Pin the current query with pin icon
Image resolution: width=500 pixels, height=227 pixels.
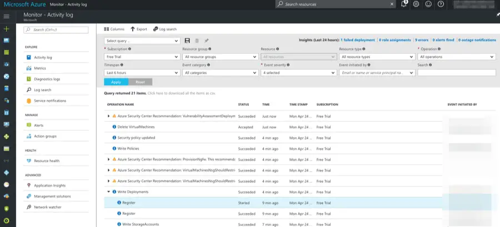[207, 40]
